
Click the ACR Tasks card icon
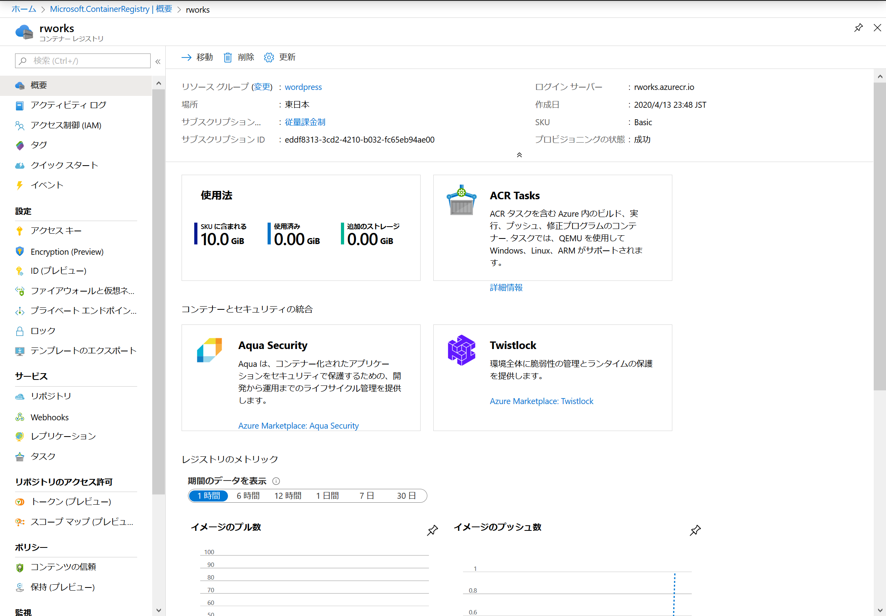coord(461,200)
